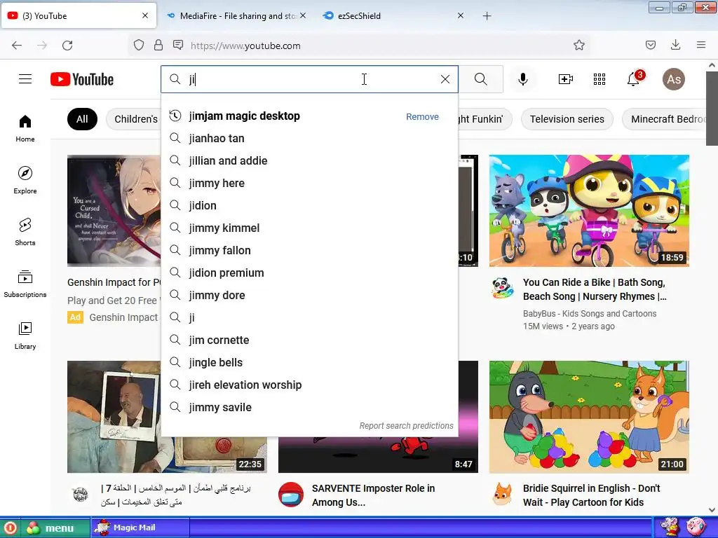Click 'Report search predictions' link
Screen dimensions: 718x538
pos(406,426)
